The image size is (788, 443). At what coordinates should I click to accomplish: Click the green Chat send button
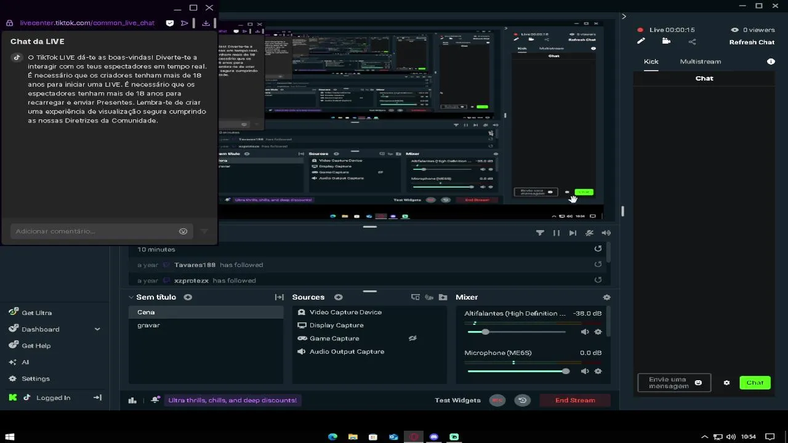click(x=755, y=383)
